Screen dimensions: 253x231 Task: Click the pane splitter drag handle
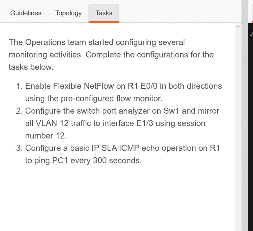(x=244, y=123)
